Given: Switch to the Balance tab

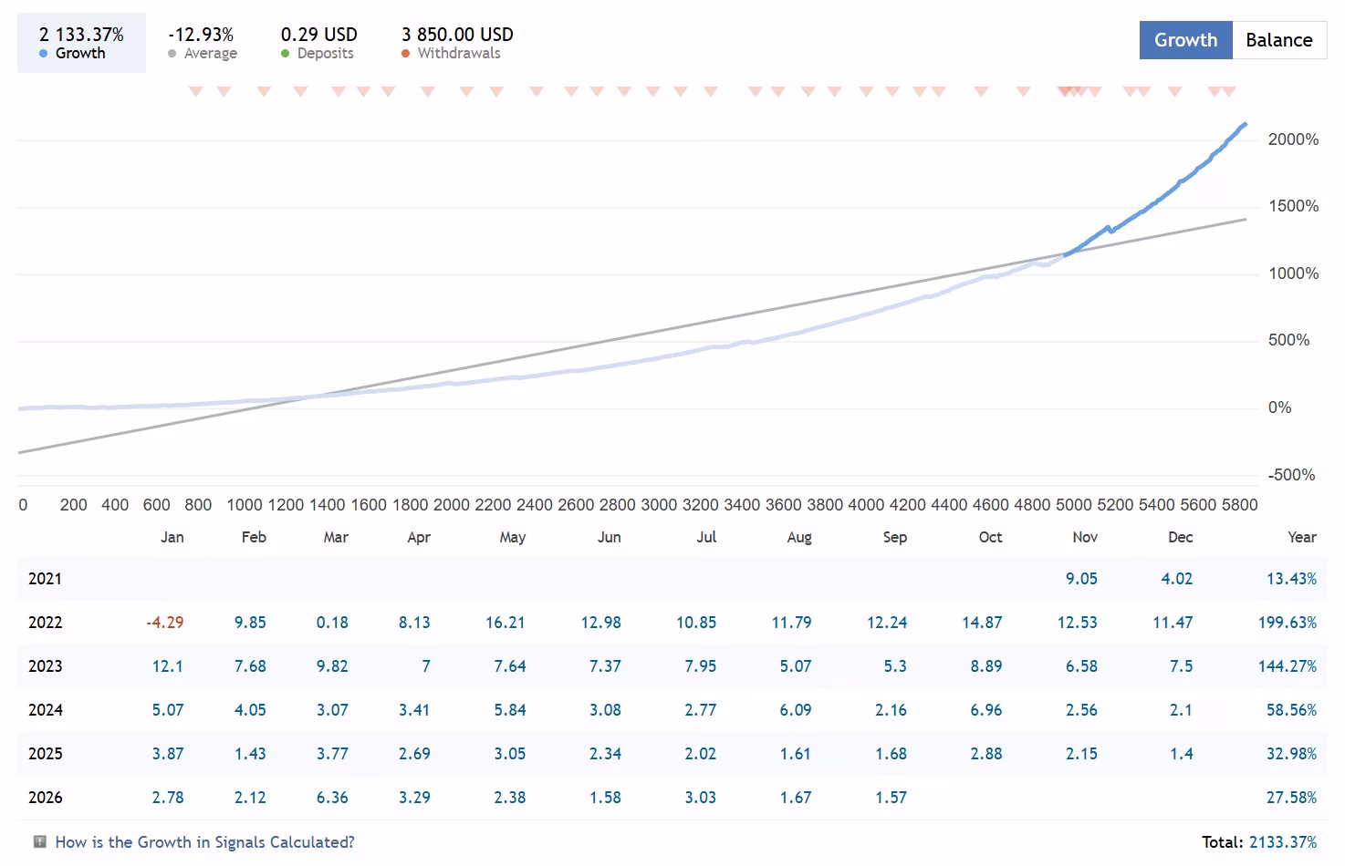Looking at the screenshot, I should pyautogui.click(x=1279, y=40).
